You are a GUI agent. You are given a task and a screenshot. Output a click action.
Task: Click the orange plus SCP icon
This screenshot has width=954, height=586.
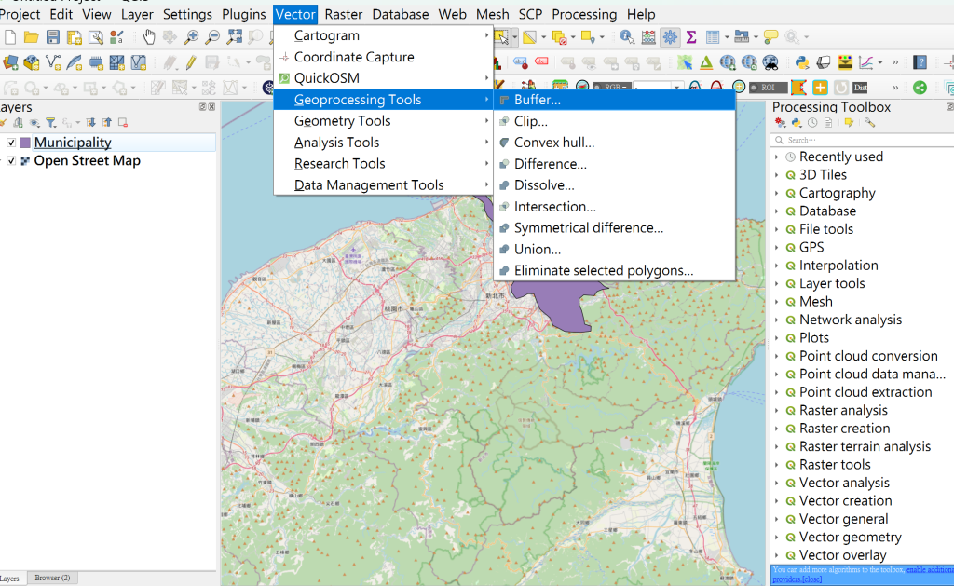(820, 88)
